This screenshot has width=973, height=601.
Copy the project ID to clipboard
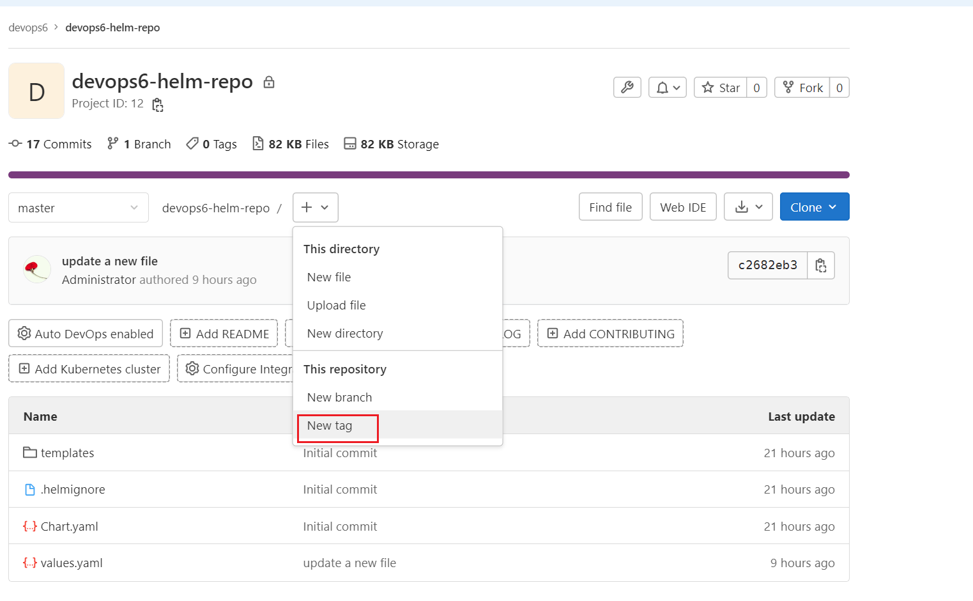(x=158, y=105)
